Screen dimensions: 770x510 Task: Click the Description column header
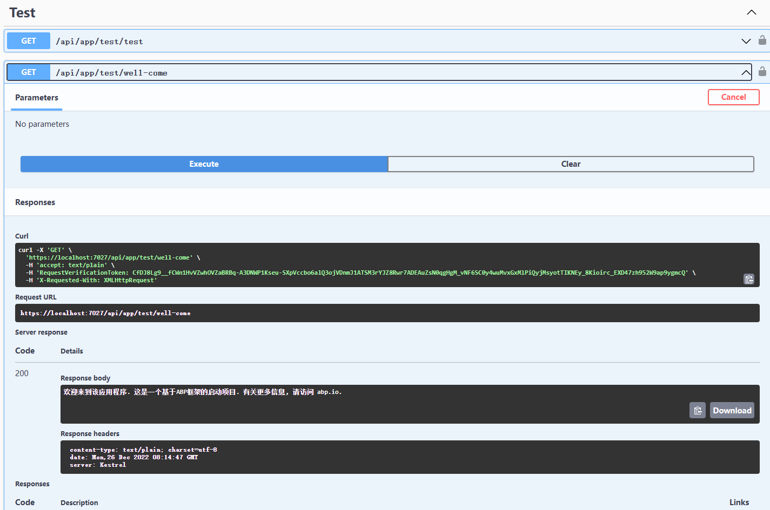click(79, 503)
